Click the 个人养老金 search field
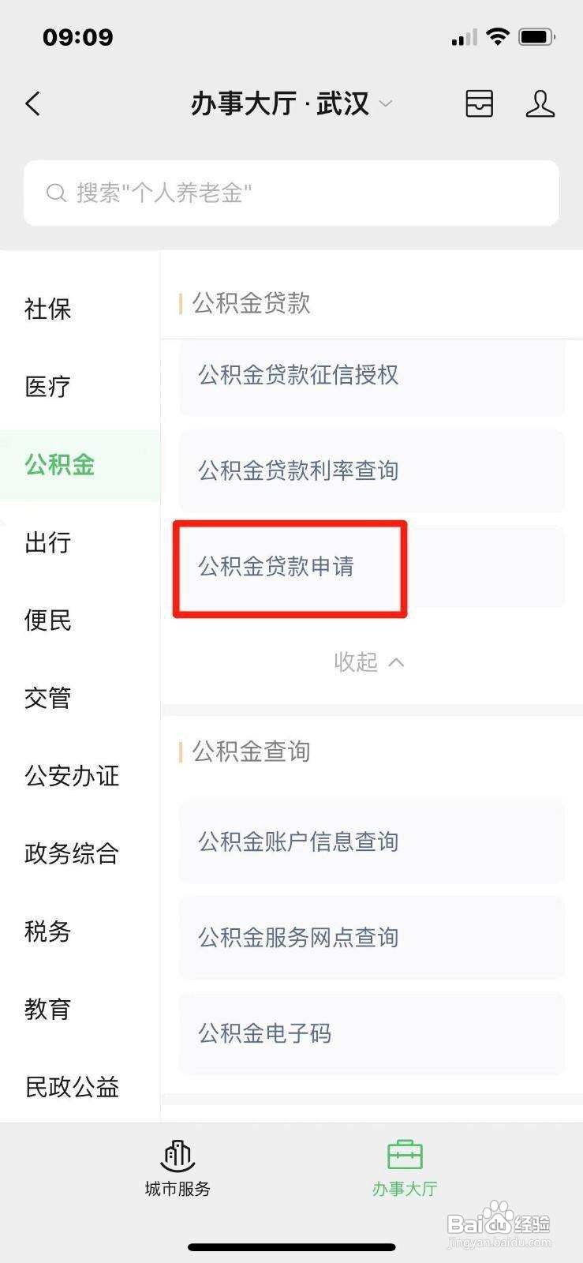 click(291, 193)
